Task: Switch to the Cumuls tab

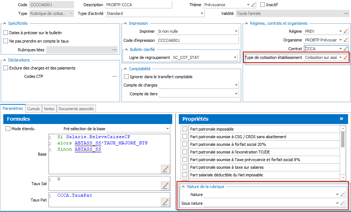Action: pos(33,109)
